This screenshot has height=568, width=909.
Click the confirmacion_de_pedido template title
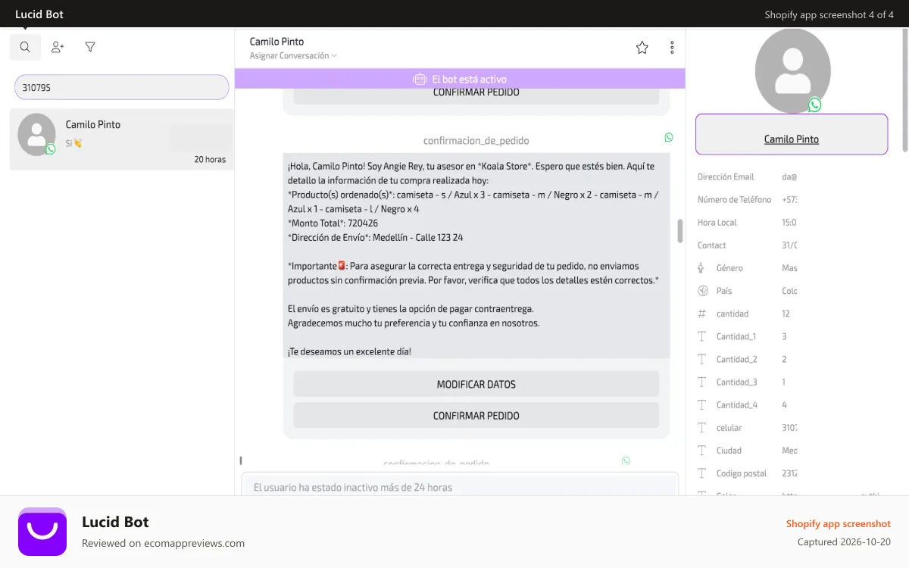coord(476,141)
